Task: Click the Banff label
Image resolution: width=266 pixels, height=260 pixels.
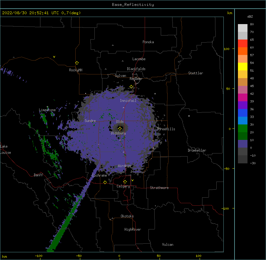Action: [x=38, y=175]
